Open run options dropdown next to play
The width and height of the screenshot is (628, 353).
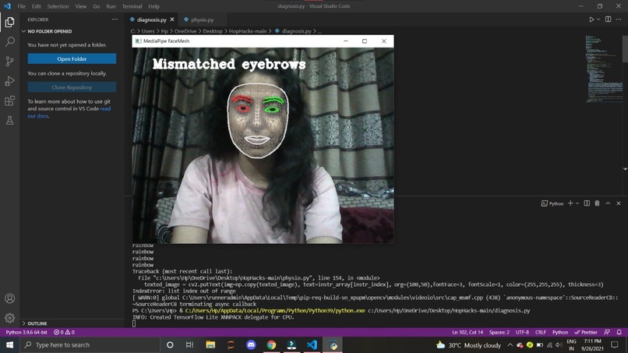598,19
